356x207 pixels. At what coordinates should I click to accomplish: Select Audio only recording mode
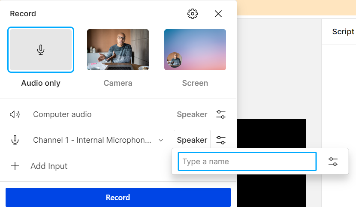(x=41, y=50)
